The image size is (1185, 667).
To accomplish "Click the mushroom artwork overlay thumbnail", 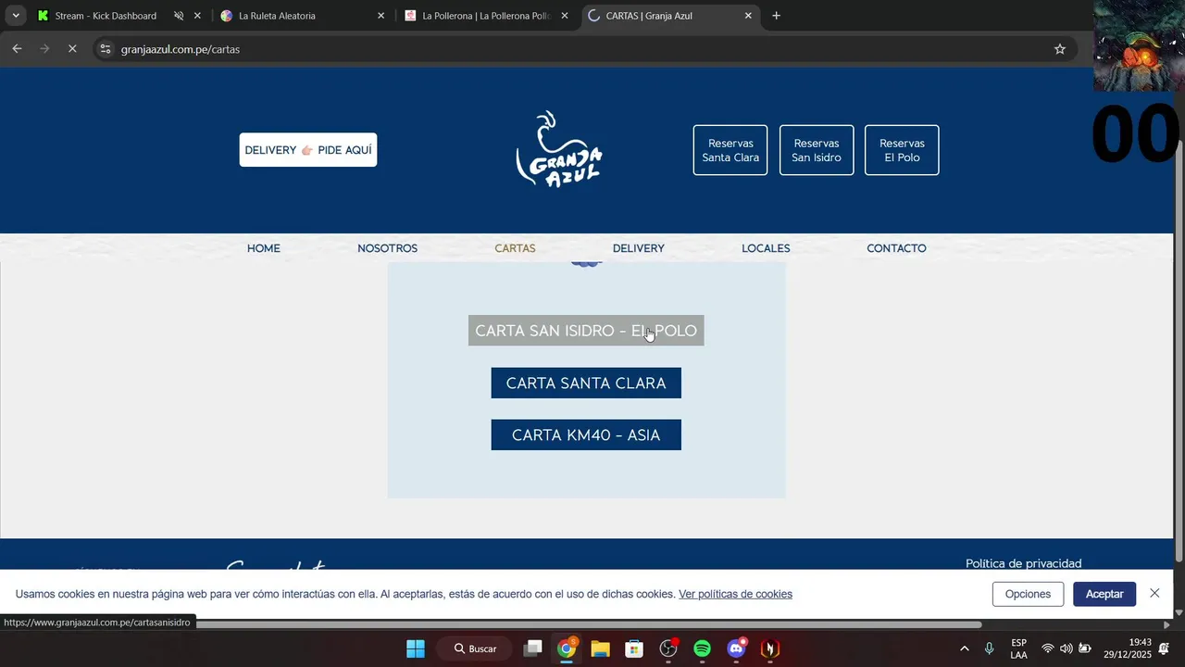I will (1138, 45).
